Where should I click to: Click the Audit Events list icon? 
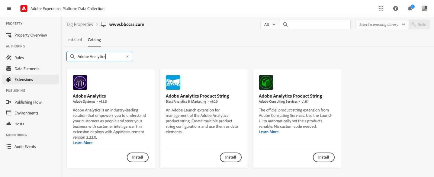[x=9, y=146]
